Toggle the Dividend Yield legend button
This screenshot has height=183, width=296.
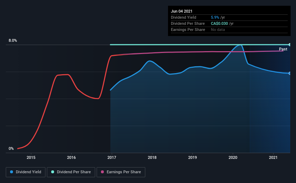coord(26,172)
